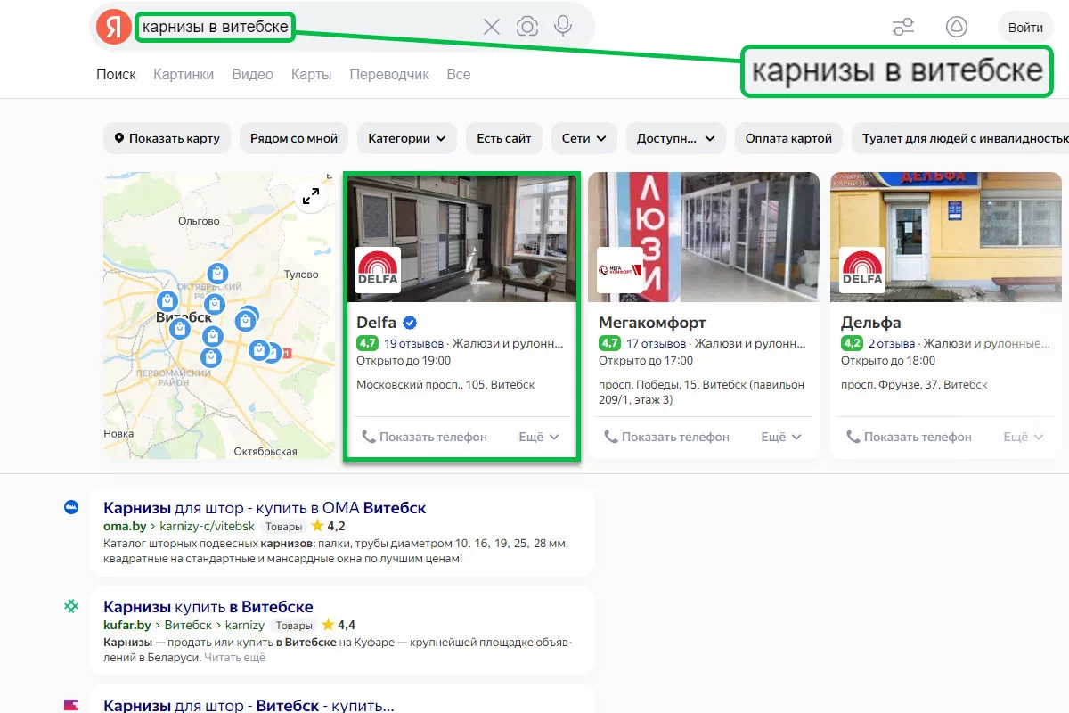Open the 'Сети' dropdown filter
The width and height of the screenshot is (1069, 713).
pyautogui.click(x=583, y=138)
